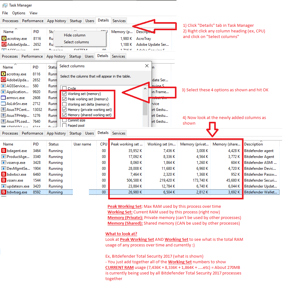
Task: Switch to Performance tab in top window
Action: pos(33,21)
